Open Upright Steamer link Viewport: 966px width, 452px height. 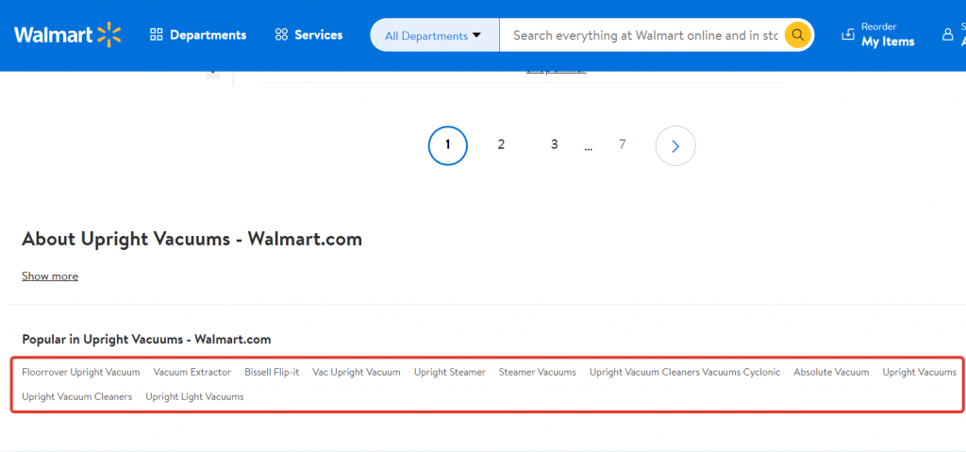pos(450,372)
